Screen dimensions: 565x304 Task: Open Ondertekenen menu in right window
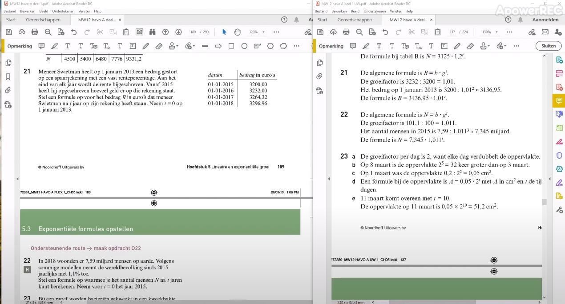375,11
